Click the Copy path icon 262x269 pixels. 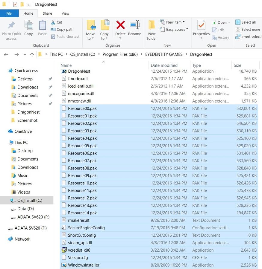[53, 30]
